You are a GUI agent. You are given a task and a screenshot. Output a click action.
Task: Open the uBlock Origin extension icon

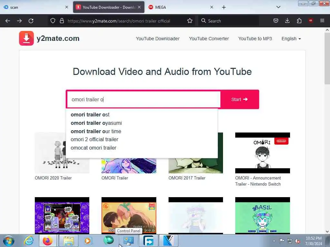click(x=311, y=21)
